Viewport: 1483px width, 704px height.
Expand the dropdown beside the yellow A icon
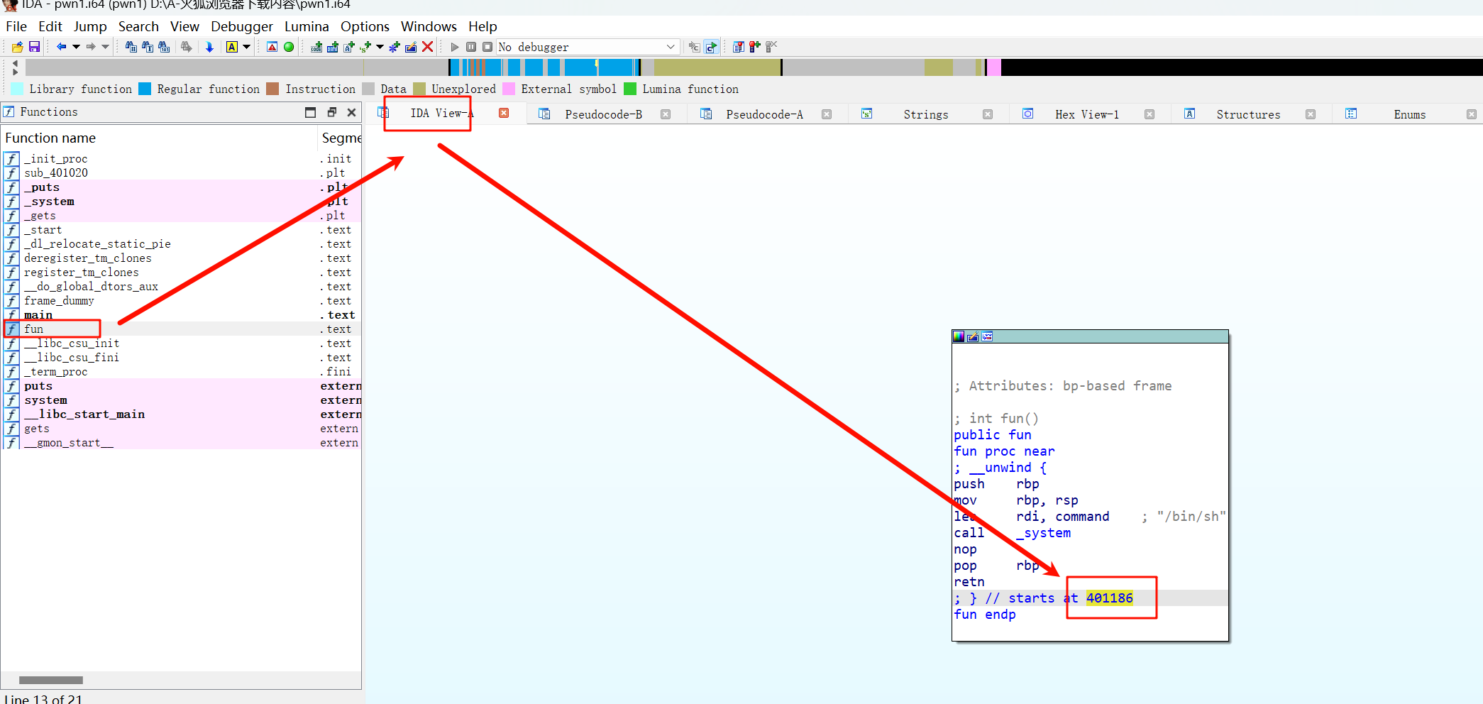pyautogui.click(x=247, y=47)
